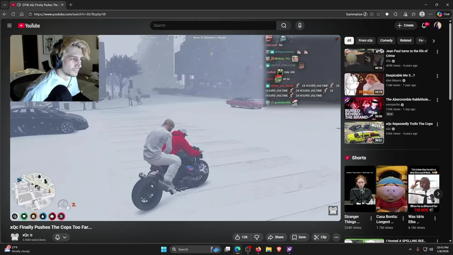453x255 pixels.
Task: Open xQc channel name link
Action: [25, 235]
